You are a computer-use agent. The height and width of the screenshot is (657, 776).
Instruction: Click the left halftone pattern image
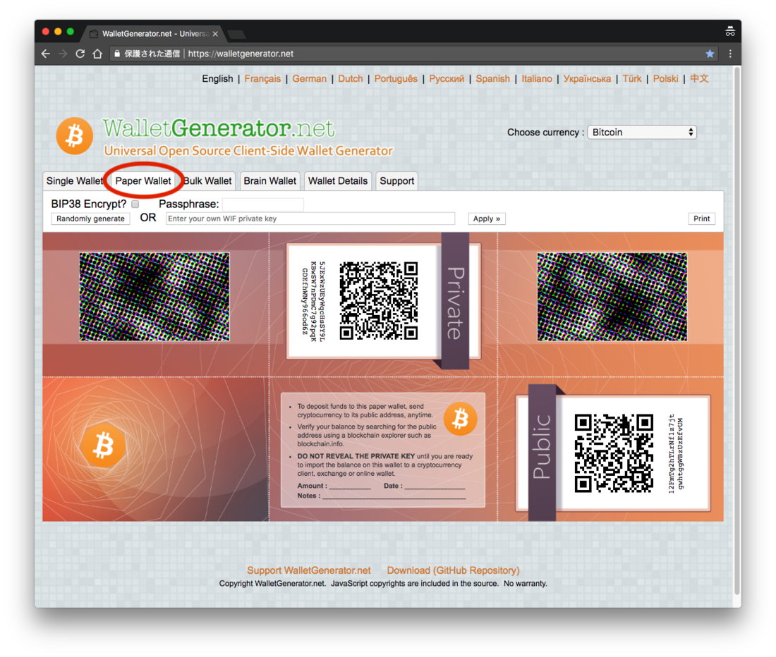154,297
